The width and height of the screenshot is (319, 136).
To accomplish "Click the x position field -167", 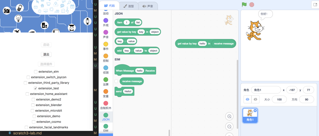I will 292,90.
